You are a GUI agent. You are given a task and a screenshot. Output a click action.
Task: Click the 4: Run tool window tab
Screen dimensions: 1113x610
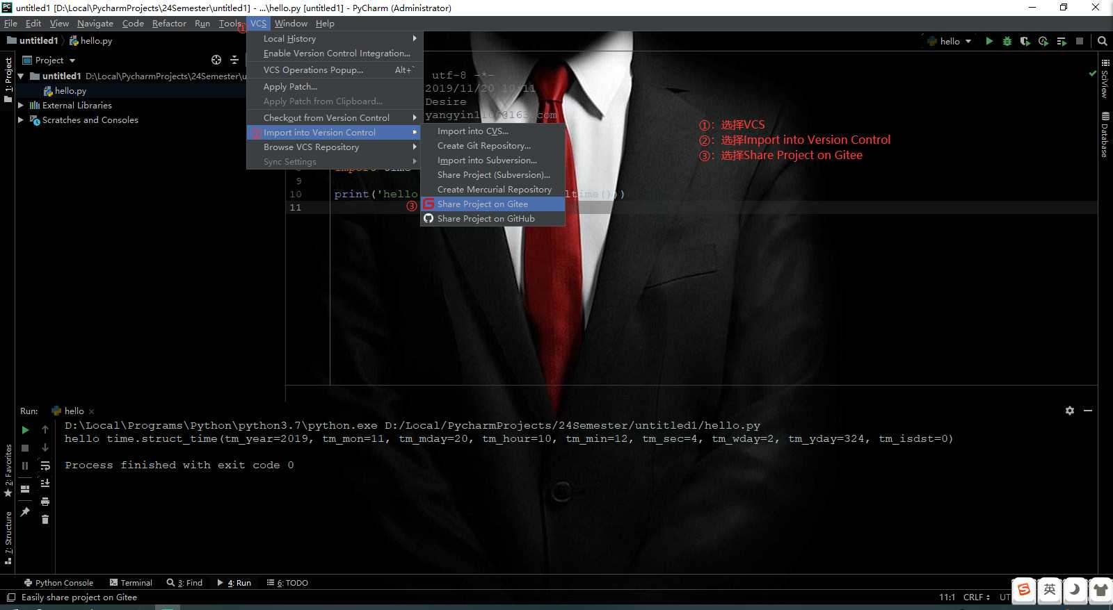[234, 583]
